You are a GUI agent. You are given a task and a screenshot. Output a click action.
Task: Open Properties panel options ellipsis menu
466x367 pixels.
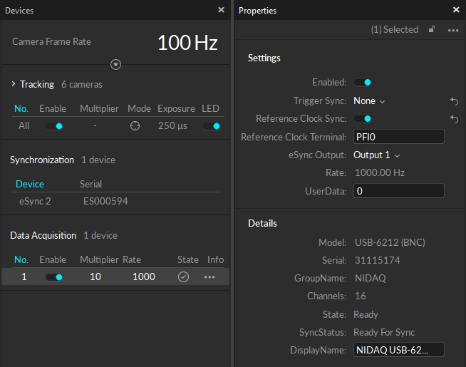point(453,30)
